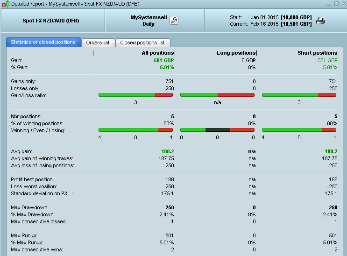This screenshot has height=256, width=347.
Task: Click the Loss worst position label
Action: (34, 186)
